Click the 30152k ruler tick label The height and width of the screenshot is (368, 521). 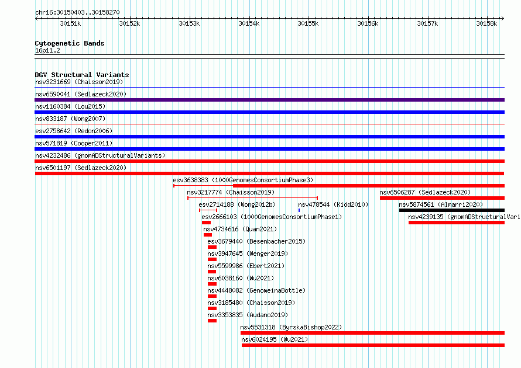129,23
